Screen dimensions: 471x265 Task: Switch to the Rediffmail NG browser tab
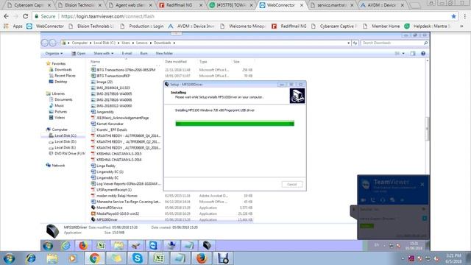(180, 5)
